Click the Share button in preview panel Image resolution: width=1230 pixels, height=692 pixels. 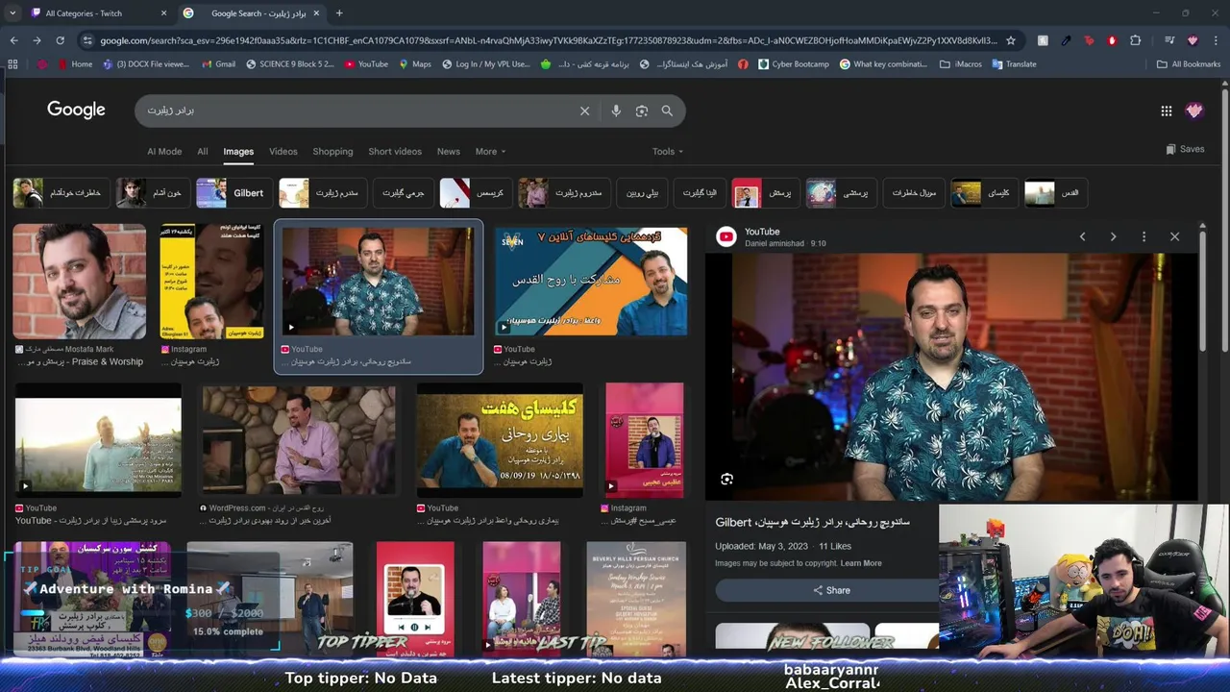point(831,590)
